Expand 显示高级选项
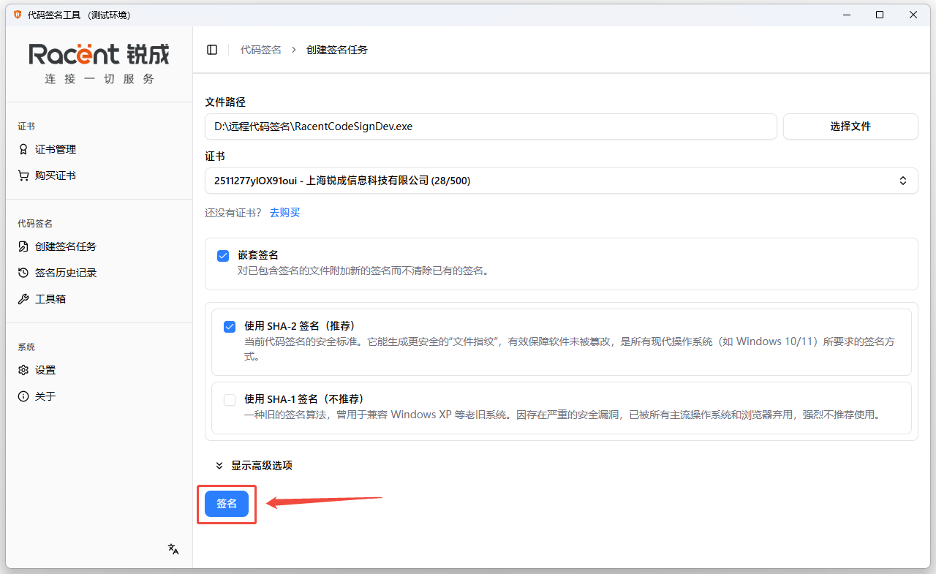Image resolution: width=936 pixels, height=574 pixels. click(254, 464)
